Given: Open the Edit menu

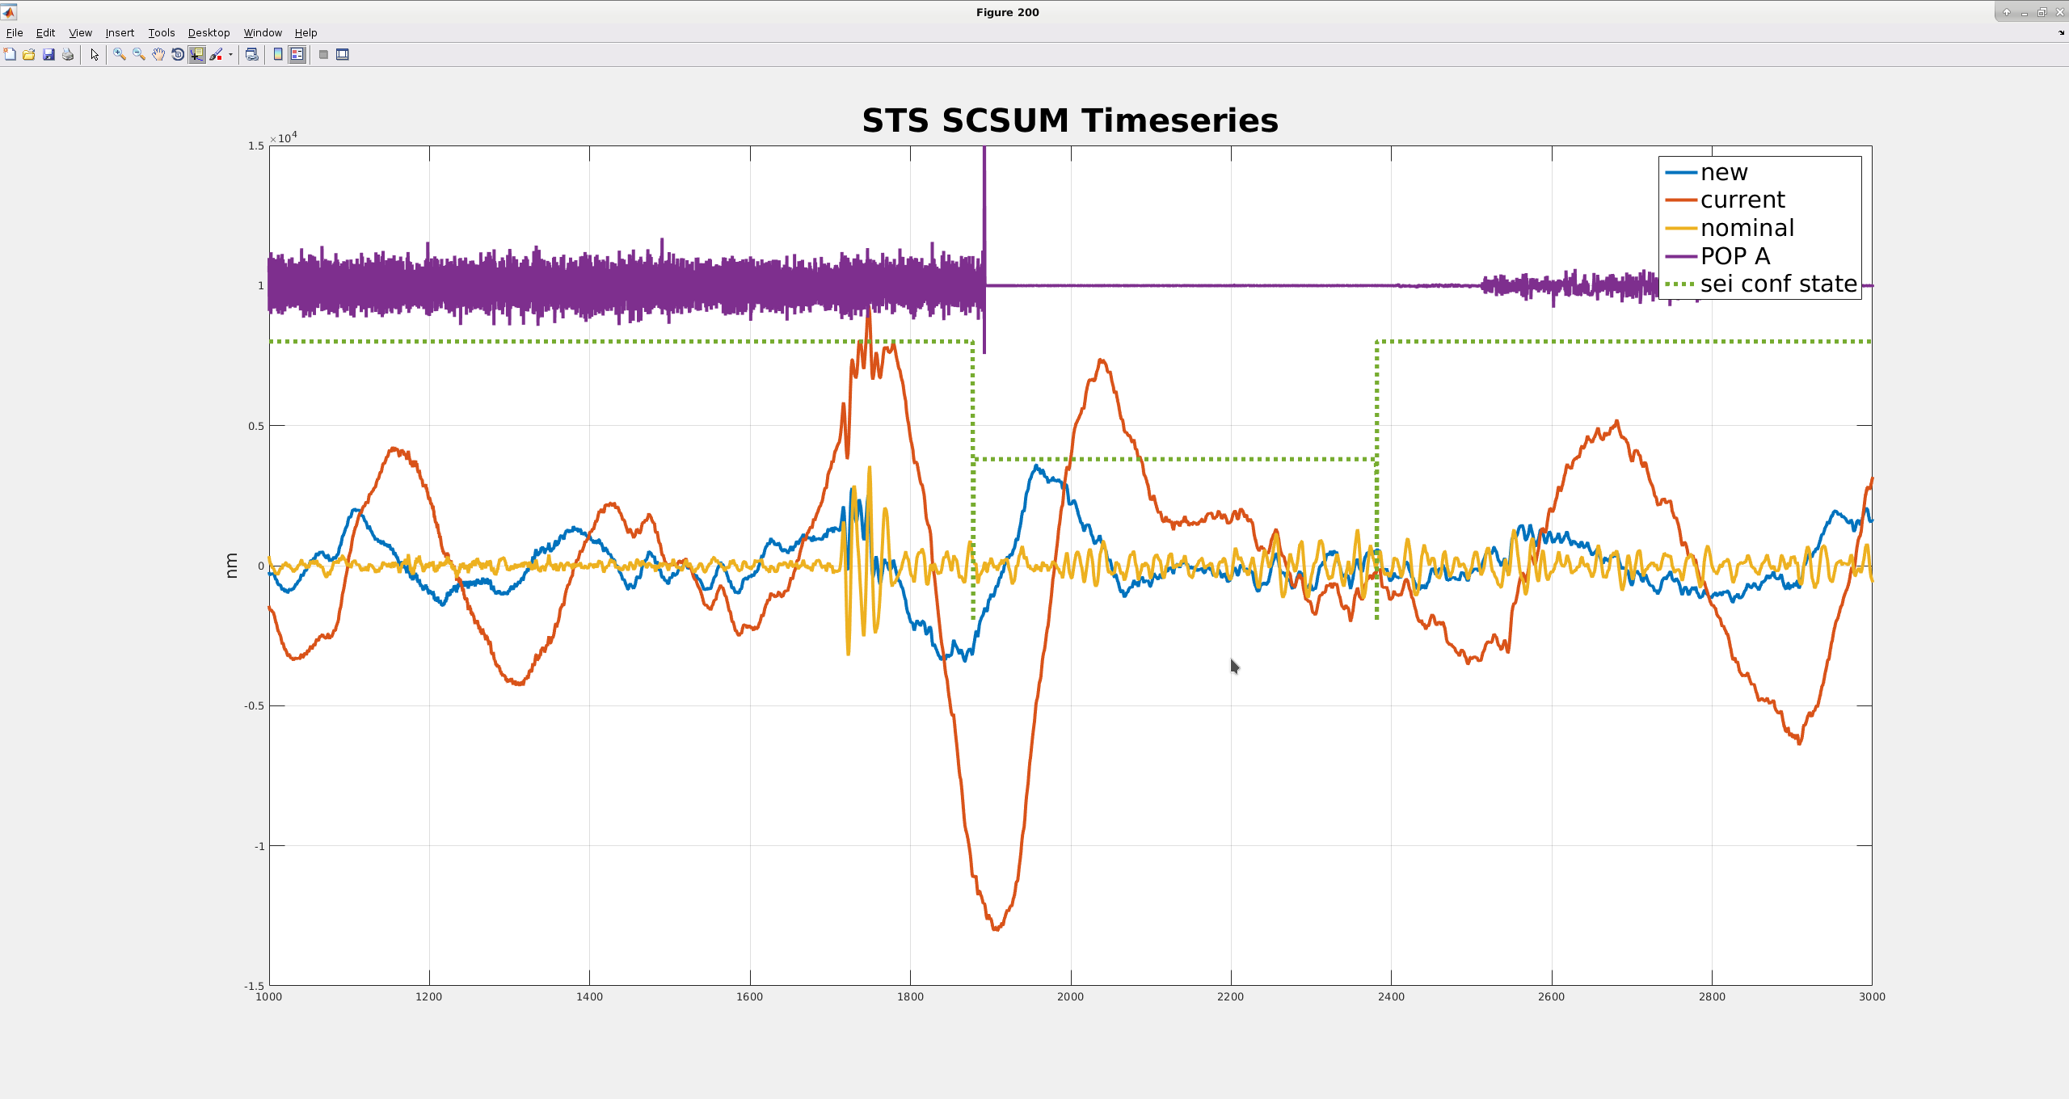Looking at the screenshot, I should pyautogui.click(x=45, y=32).
